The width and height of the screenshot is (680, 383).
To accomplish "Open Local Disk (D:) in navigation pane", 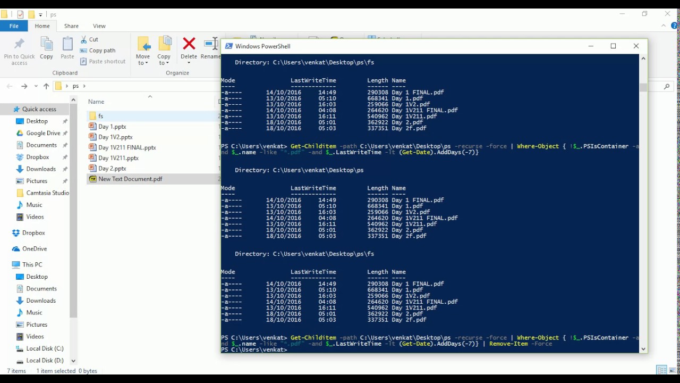I will pos(45,361).
